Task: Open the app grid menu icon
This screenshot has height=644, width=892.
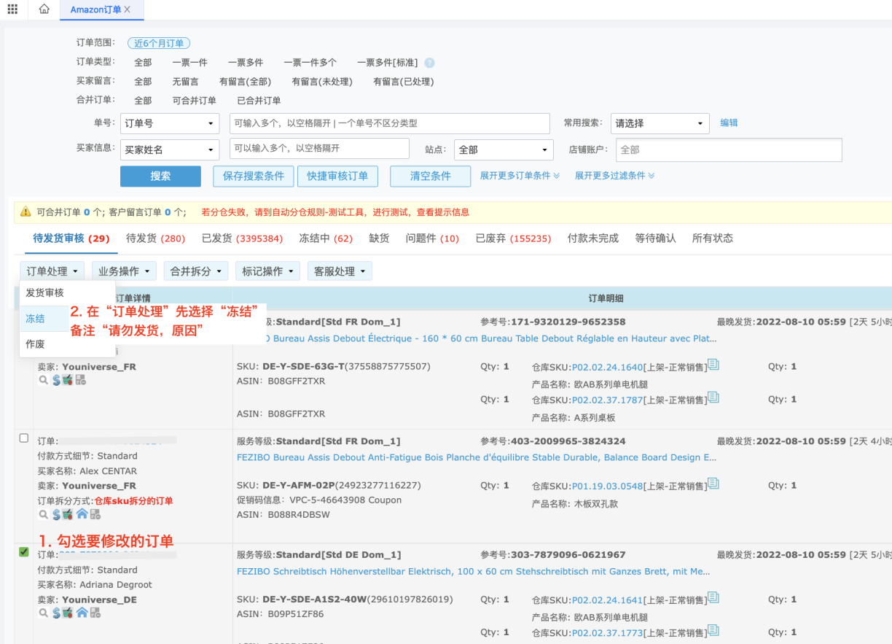Action: click(x=12, y=9)
